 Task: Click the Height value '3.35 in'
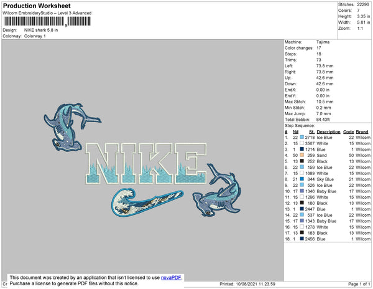tap(364, 16)
